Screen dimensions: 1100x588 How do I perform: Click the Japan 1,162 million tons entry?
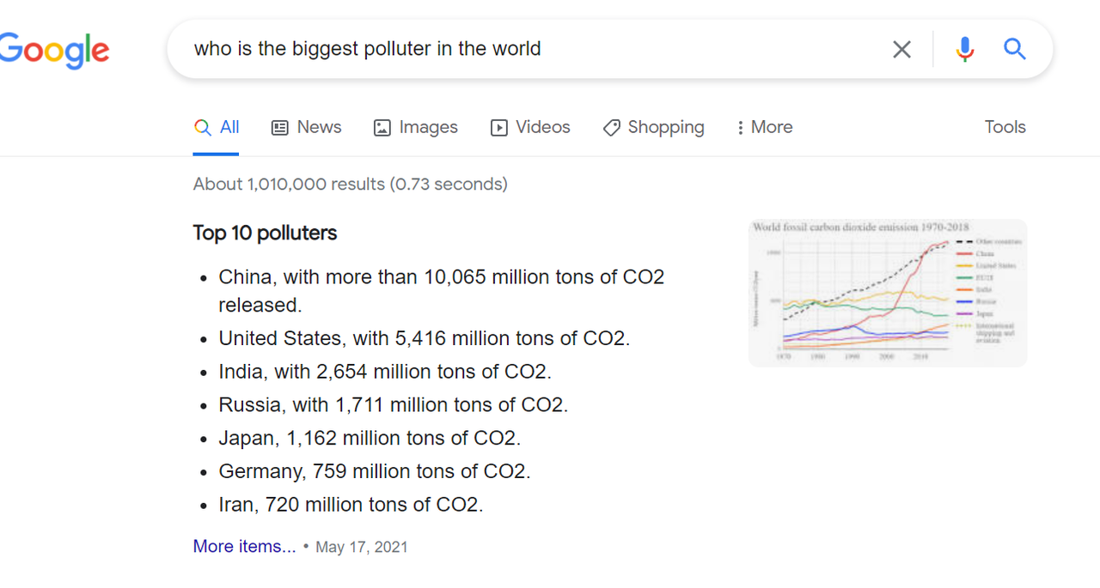point(370,439)
